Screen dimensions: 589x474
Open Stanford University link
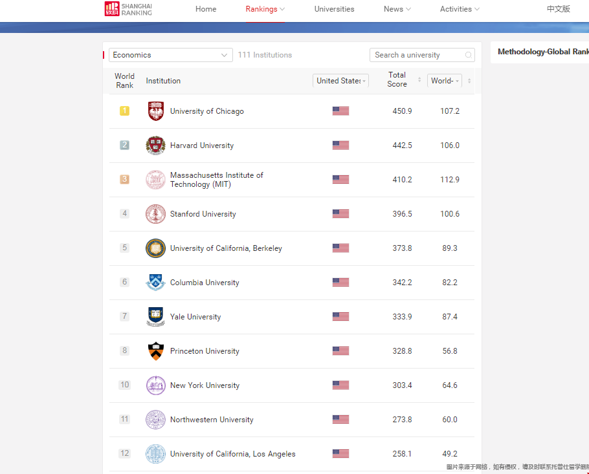click(x=203, y=214)
